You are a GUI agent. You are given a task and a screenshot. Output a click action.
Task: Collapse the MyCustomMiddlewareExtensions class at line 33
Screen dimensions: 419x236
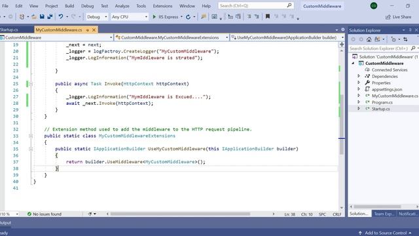pos(31,136)
